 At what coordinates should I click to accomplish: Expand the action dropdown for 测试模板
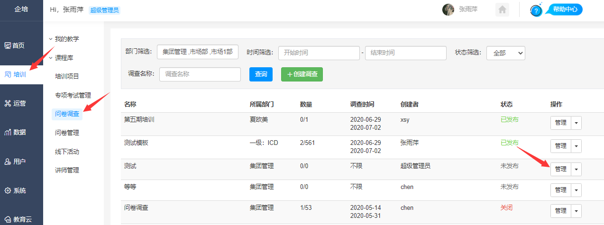[x=576, y=146]
